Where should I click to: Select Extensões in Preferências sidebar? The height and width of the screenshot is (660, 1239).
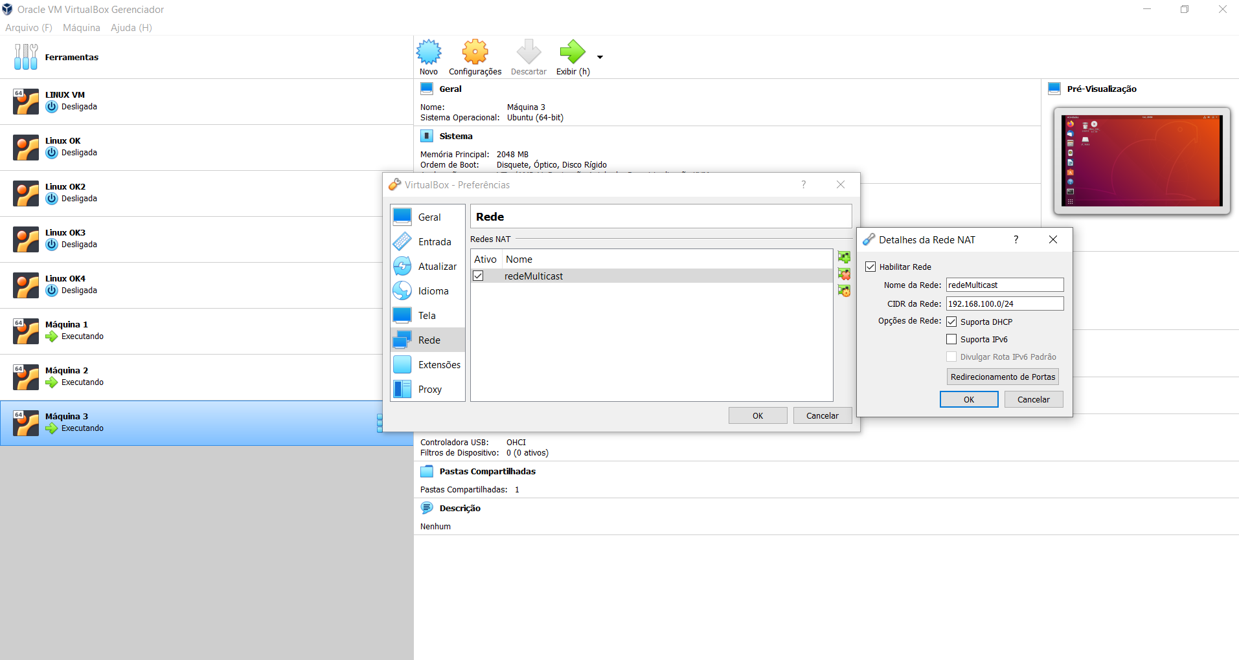coord(428,365)
